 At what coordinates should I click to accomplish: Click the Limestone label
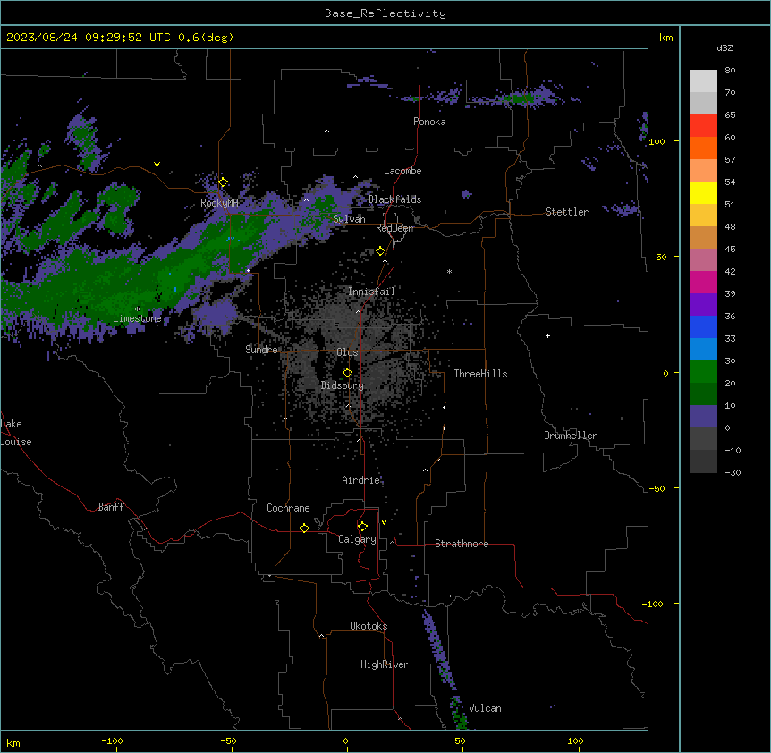coord(137,318)
